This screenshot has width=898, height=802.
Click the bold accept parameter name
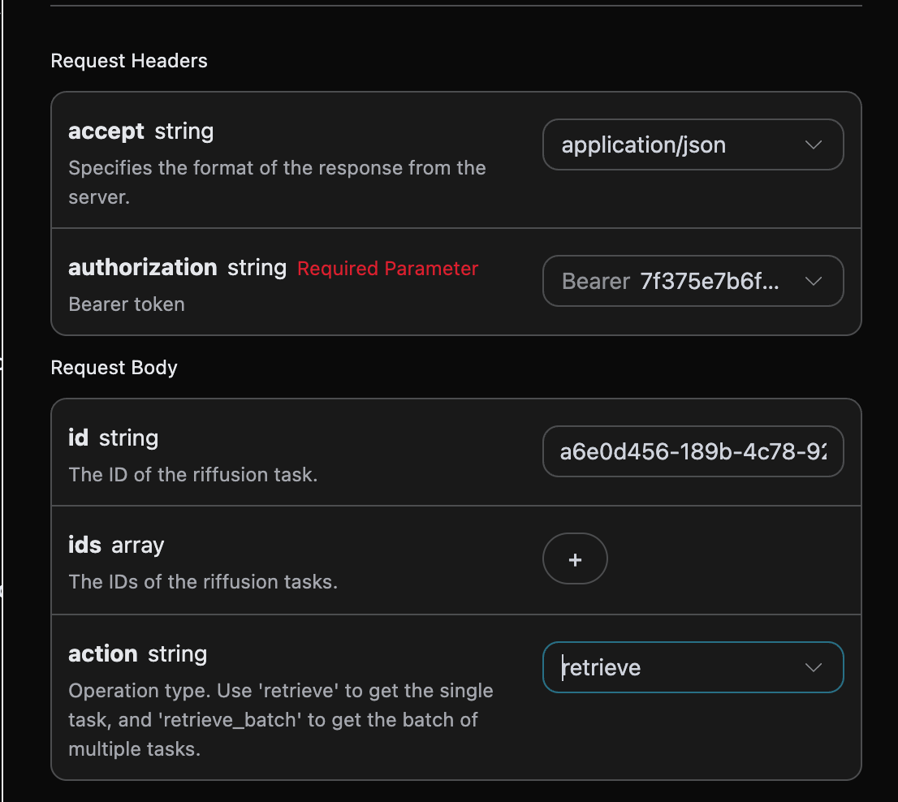(x=106, y=132)
